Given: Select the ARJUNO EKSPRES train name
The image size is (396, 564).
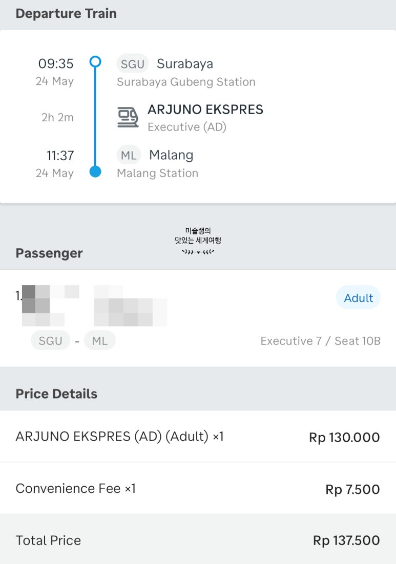Looking at the screenshot, I should coord(205,110).
